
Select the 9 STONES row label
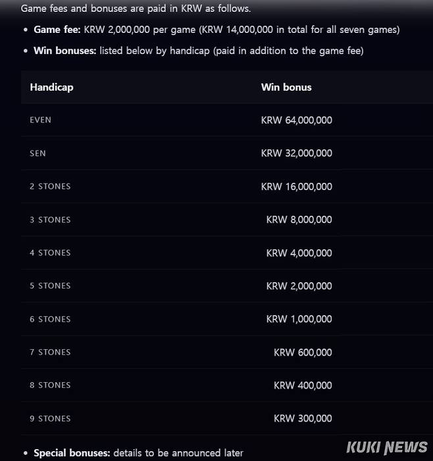click(50, 419)
